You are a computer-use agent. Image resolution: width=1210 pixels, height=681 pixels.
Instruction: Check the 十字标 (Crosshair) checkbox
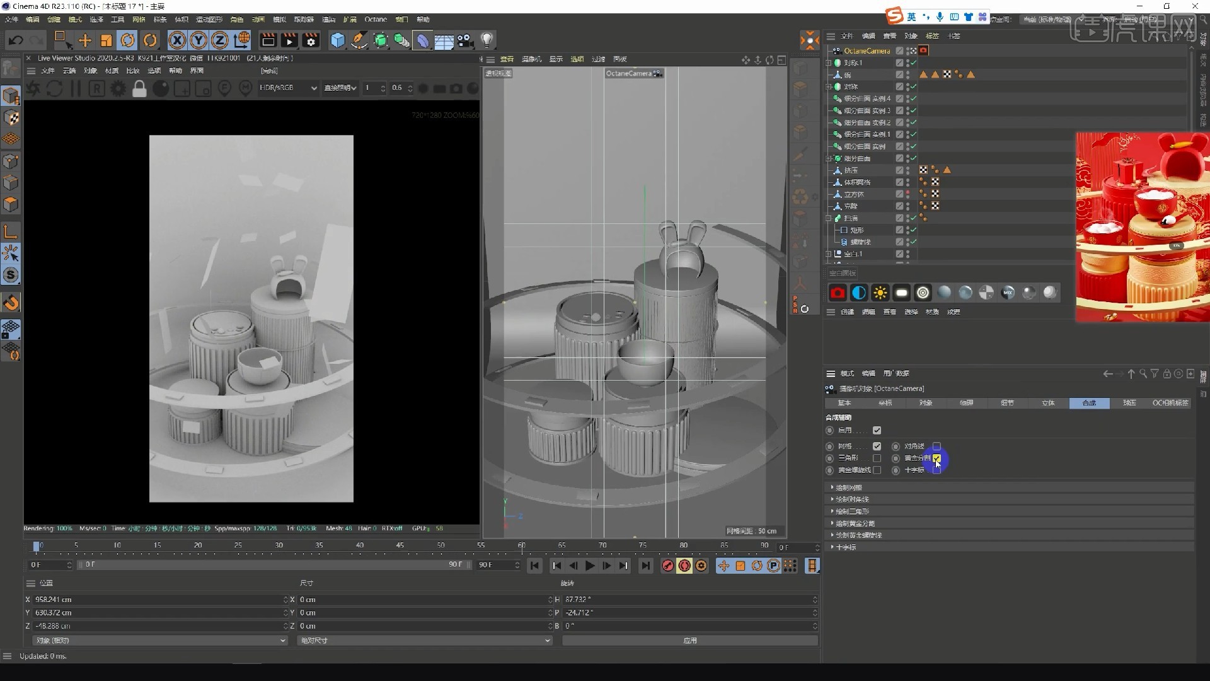click(936, 470)
